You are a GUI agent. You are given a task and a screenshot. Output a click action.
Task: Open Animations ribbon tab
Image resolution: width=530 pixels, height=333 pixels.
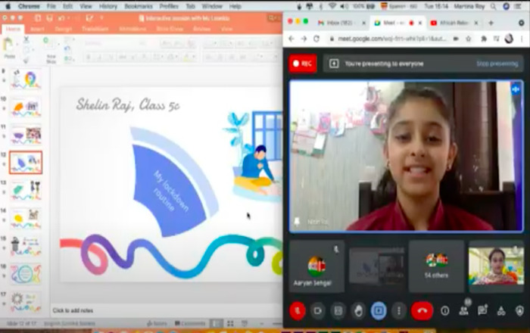(x=132, y=29)
